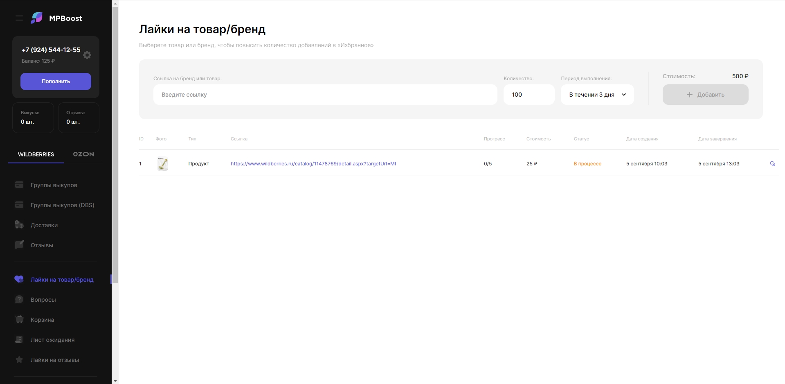Click the heart icon for Лайки на товар/бренд
The image size is (785, 384).
(19, 279)
